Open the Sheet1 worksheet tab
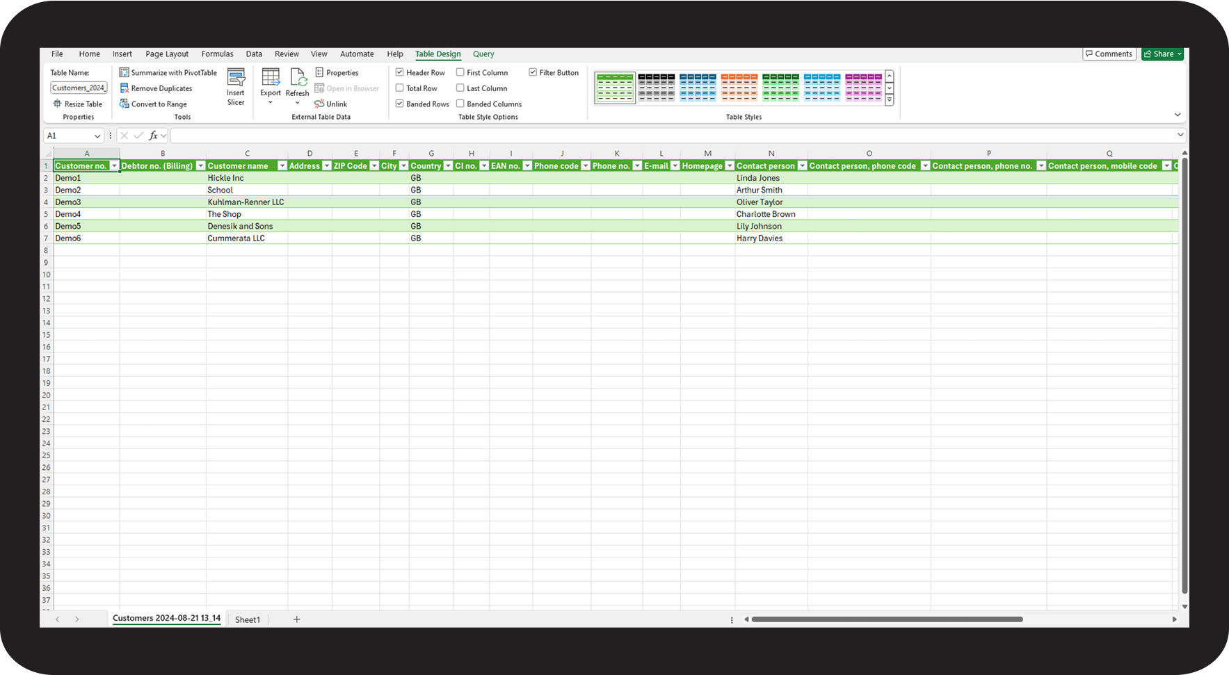This screenshot has width=1229, height=675. [248, 619]
